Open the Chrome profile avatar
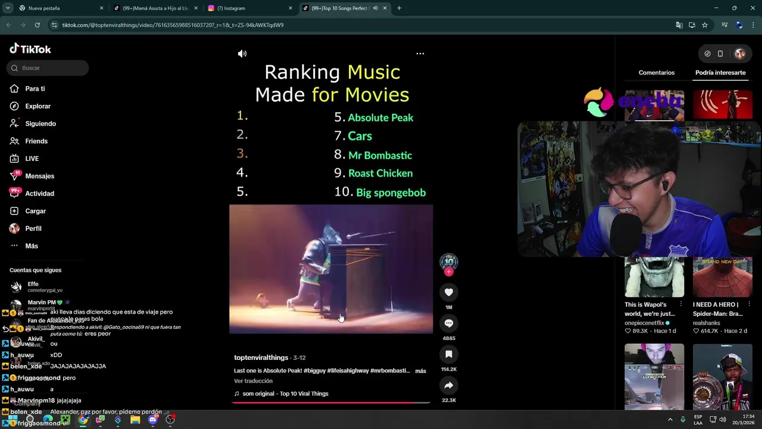Screen dimensions: 762x429 (739, 25)
